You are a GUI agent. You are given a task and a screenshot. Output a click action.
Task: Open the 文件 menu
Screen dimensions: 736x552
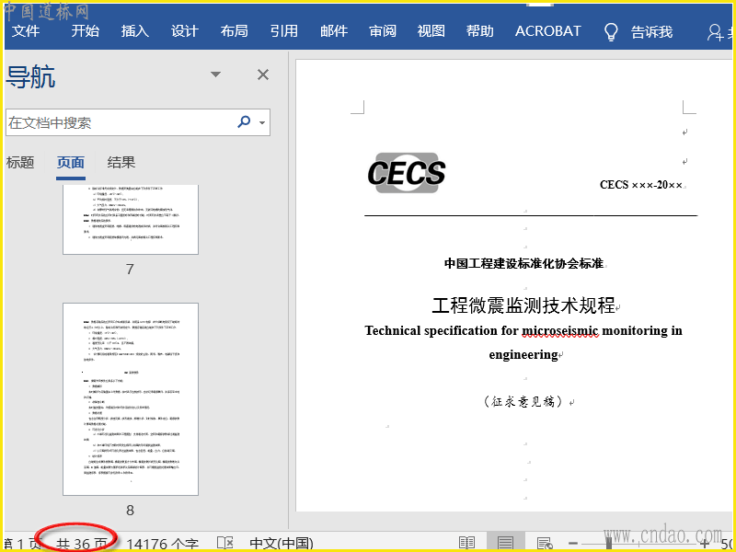click(x=26, y=31)
